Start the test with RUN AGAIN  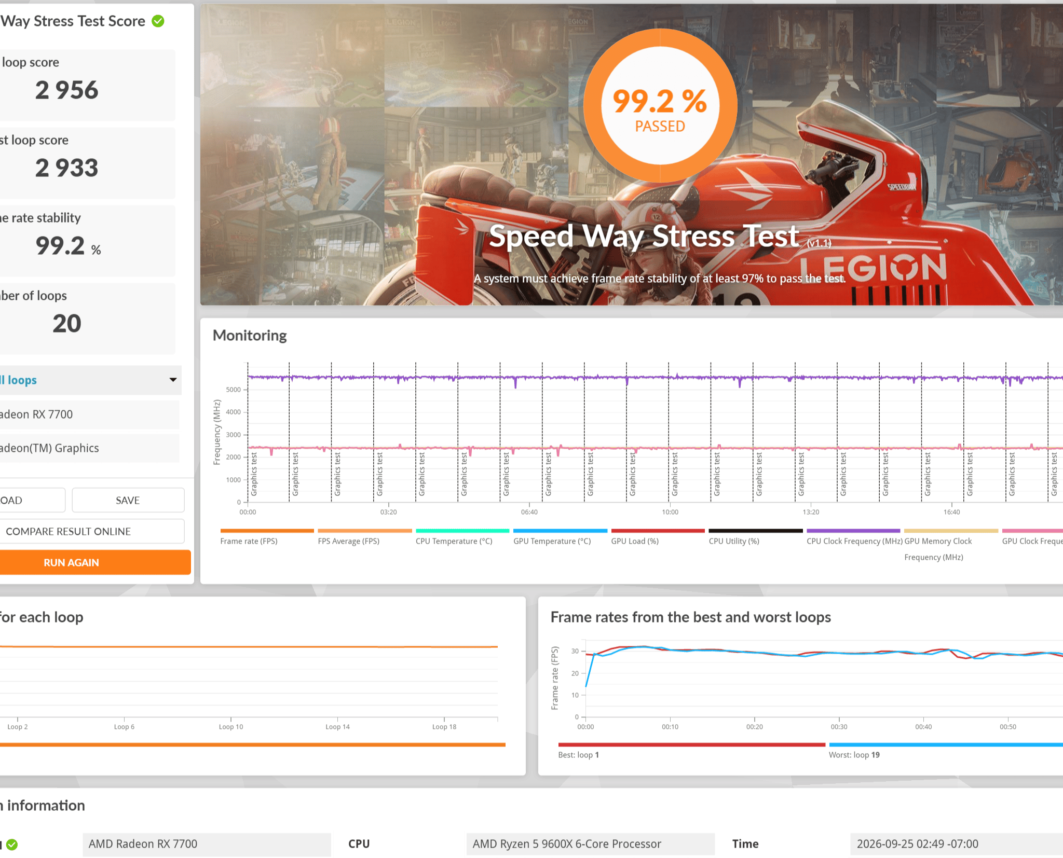tap(95, 562)
